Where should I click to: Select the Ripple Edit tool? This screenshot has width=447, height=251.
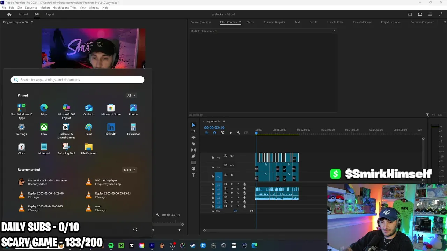click(x=193, y=137)
